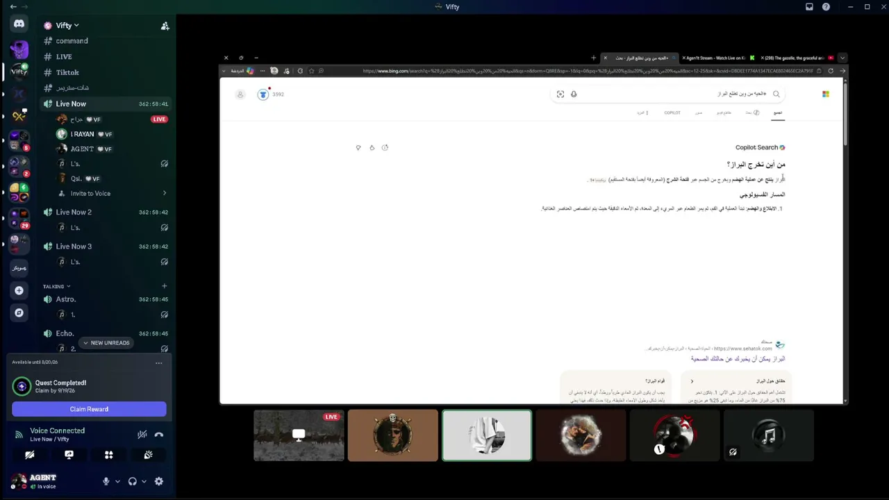889x500 pixels.
Task: Select the skull avatar participant tile
Action: click(393, 435)
